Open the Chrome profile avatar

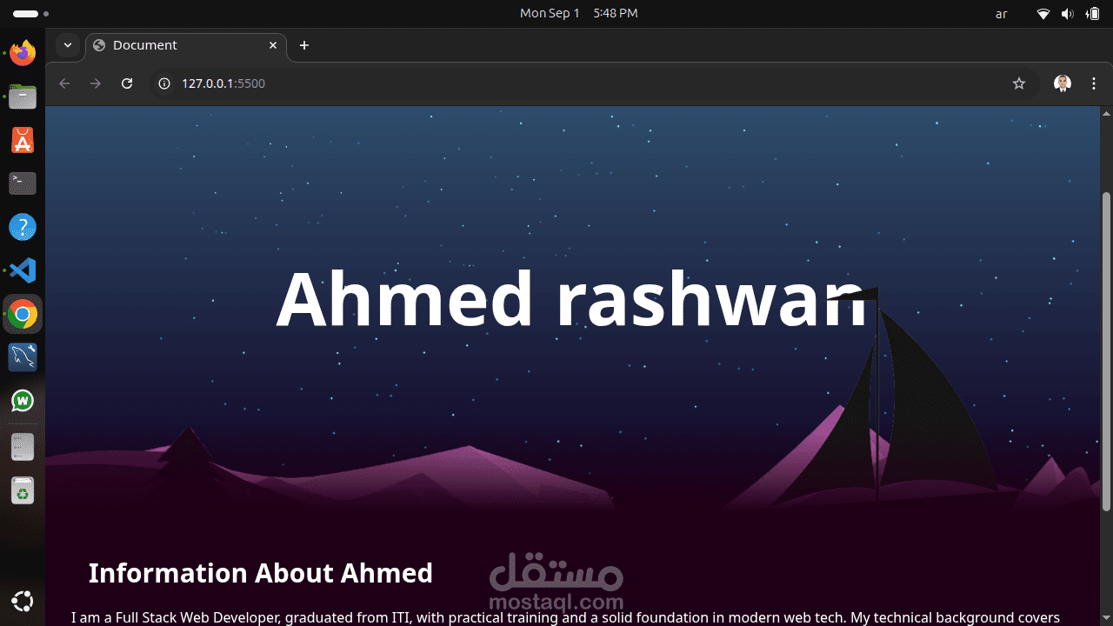pyautogui.click(x=1063, y=83)
